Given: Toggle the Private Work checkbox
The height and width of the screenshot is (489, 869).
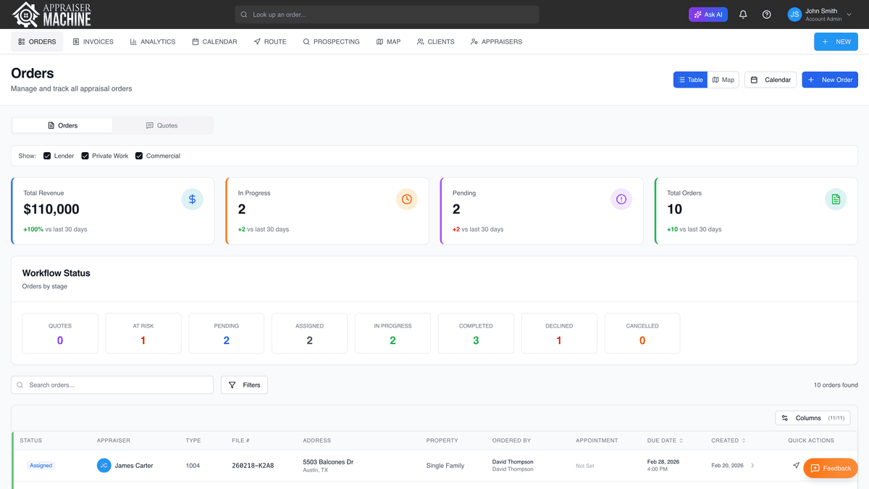Looking at the screenshot, I should tap(85, 156).
